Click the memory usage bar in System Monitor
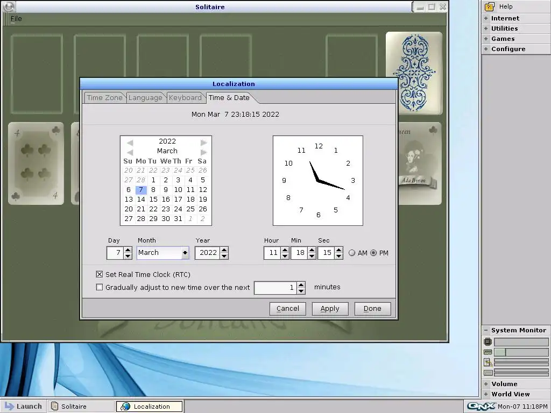551x413 pixels. pos(521,352)
